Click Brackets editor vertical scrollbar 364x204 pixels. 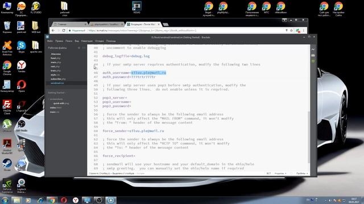coord(309,137)
